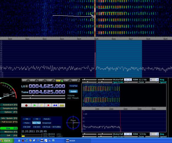The height and width of the screenshot is (143, 172).
Task: Toggle the LO A/B selector
Action: (x=27, y=86)
